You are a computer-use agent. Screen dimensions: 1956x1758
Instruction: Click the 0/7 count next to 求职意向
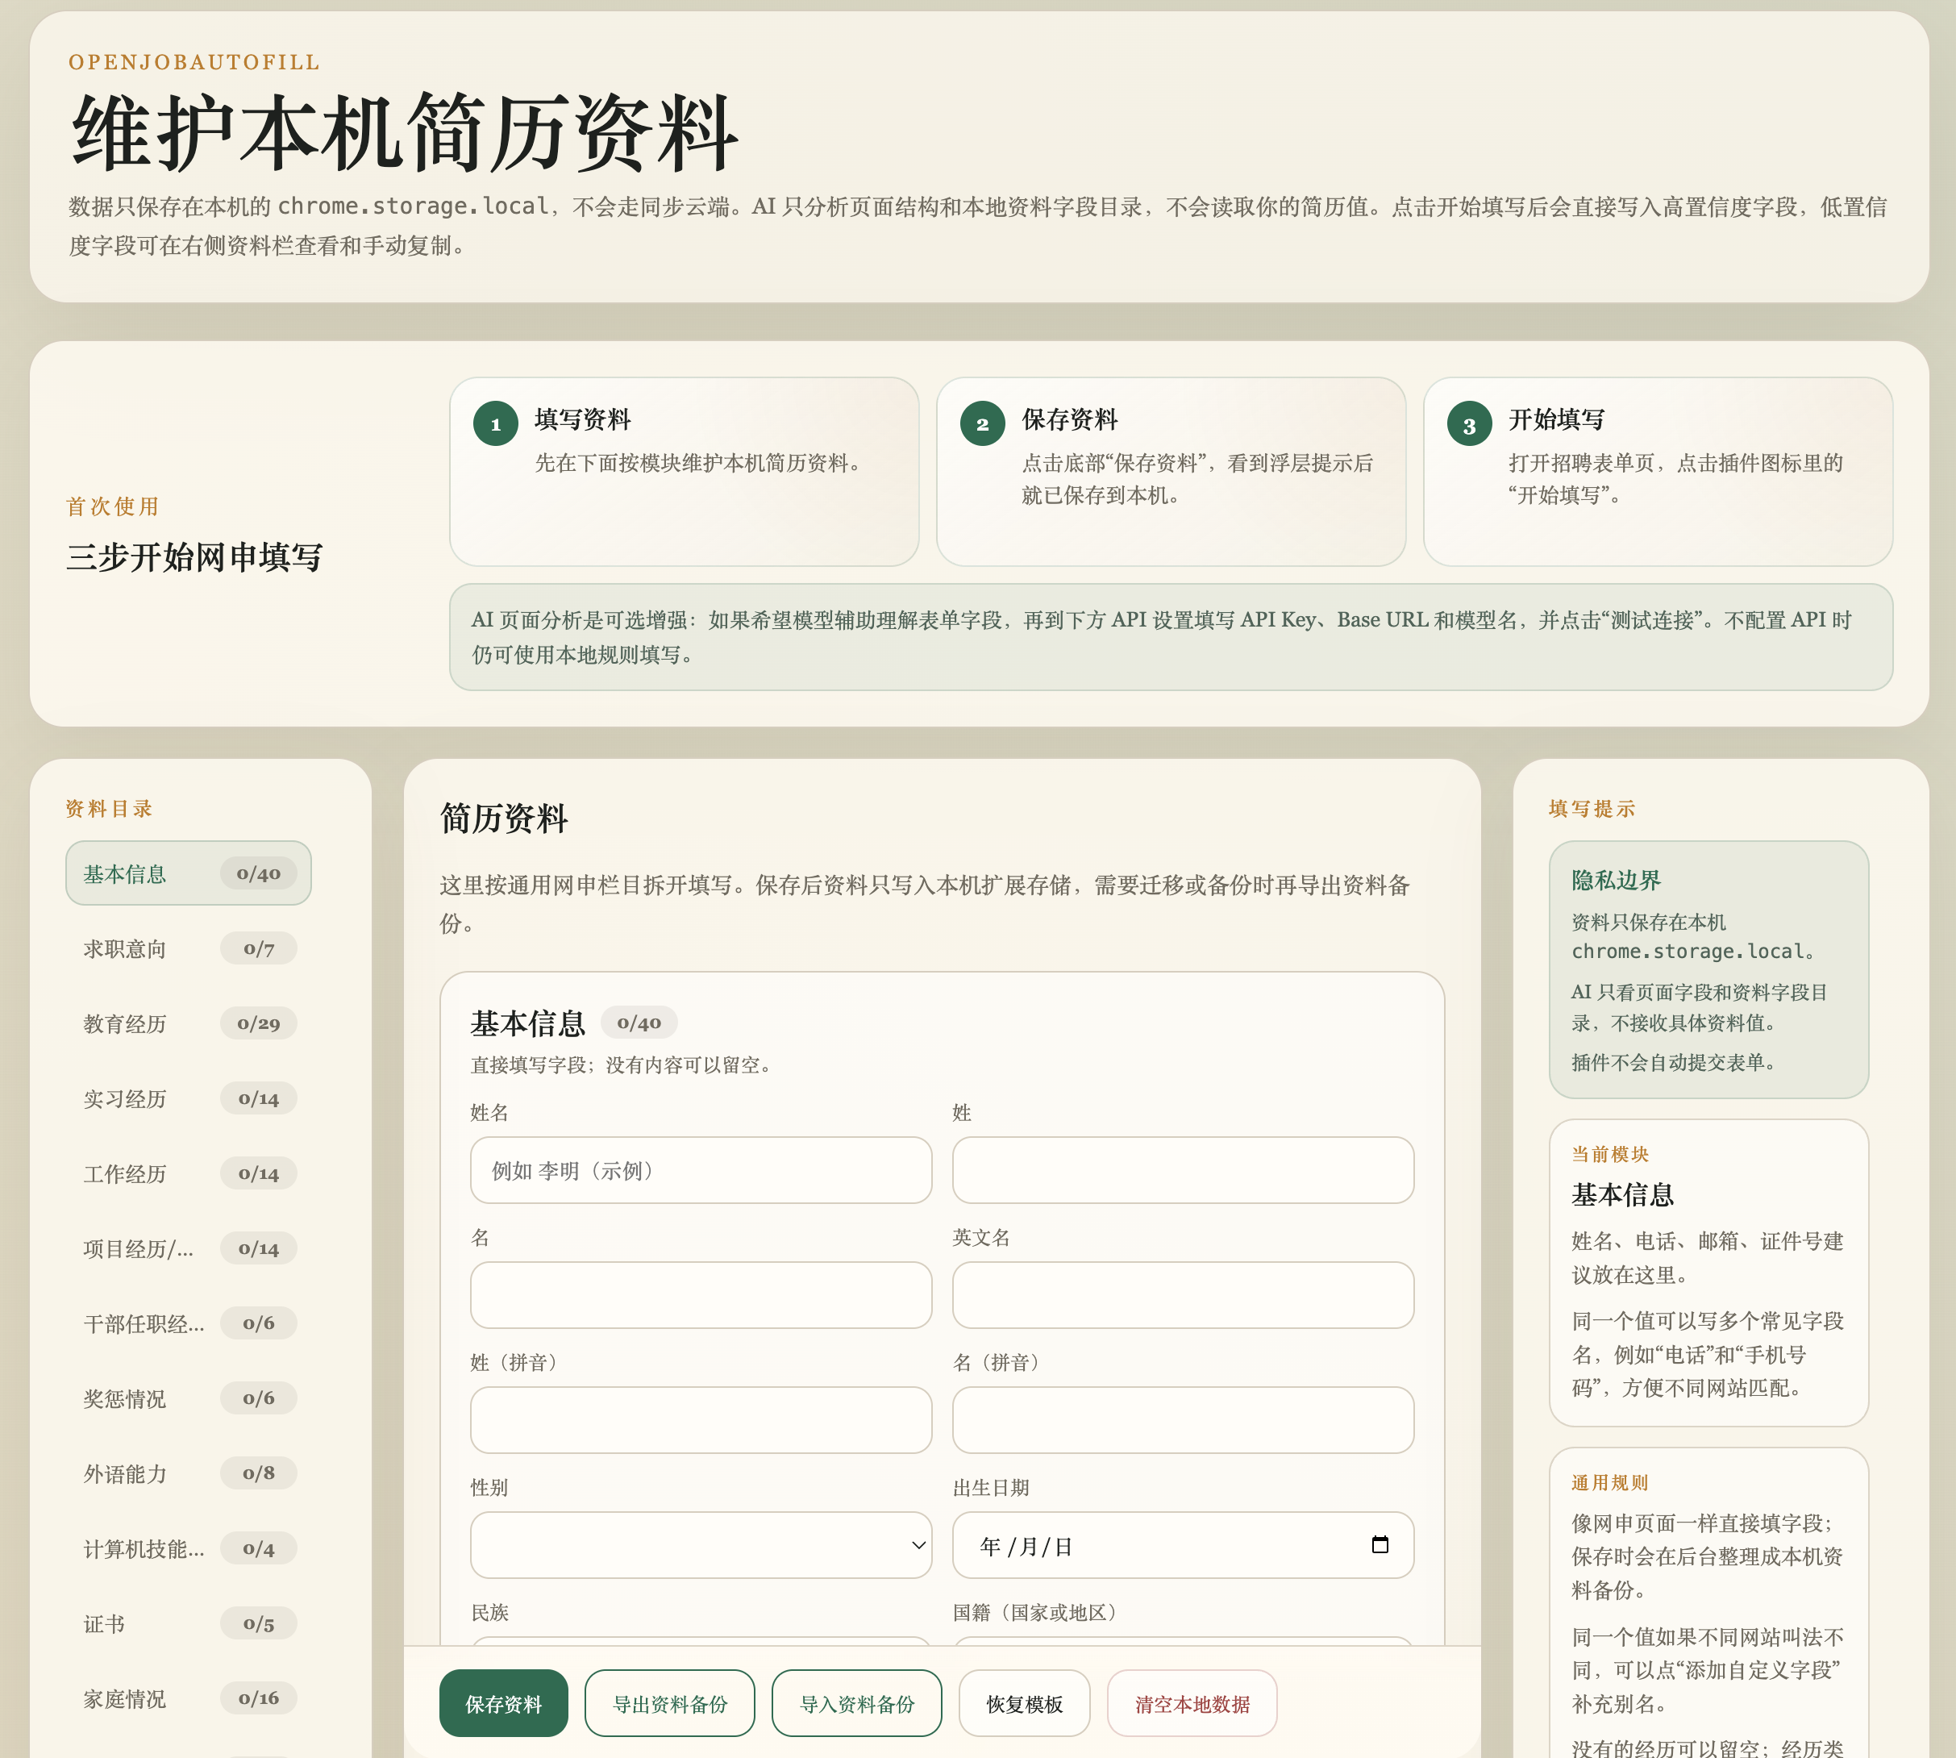click(258, 948)
